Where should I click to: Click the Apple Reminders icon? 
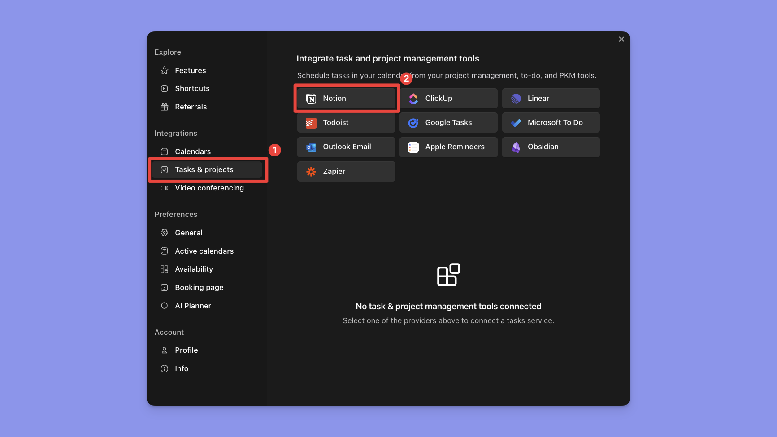click(413, 147)
